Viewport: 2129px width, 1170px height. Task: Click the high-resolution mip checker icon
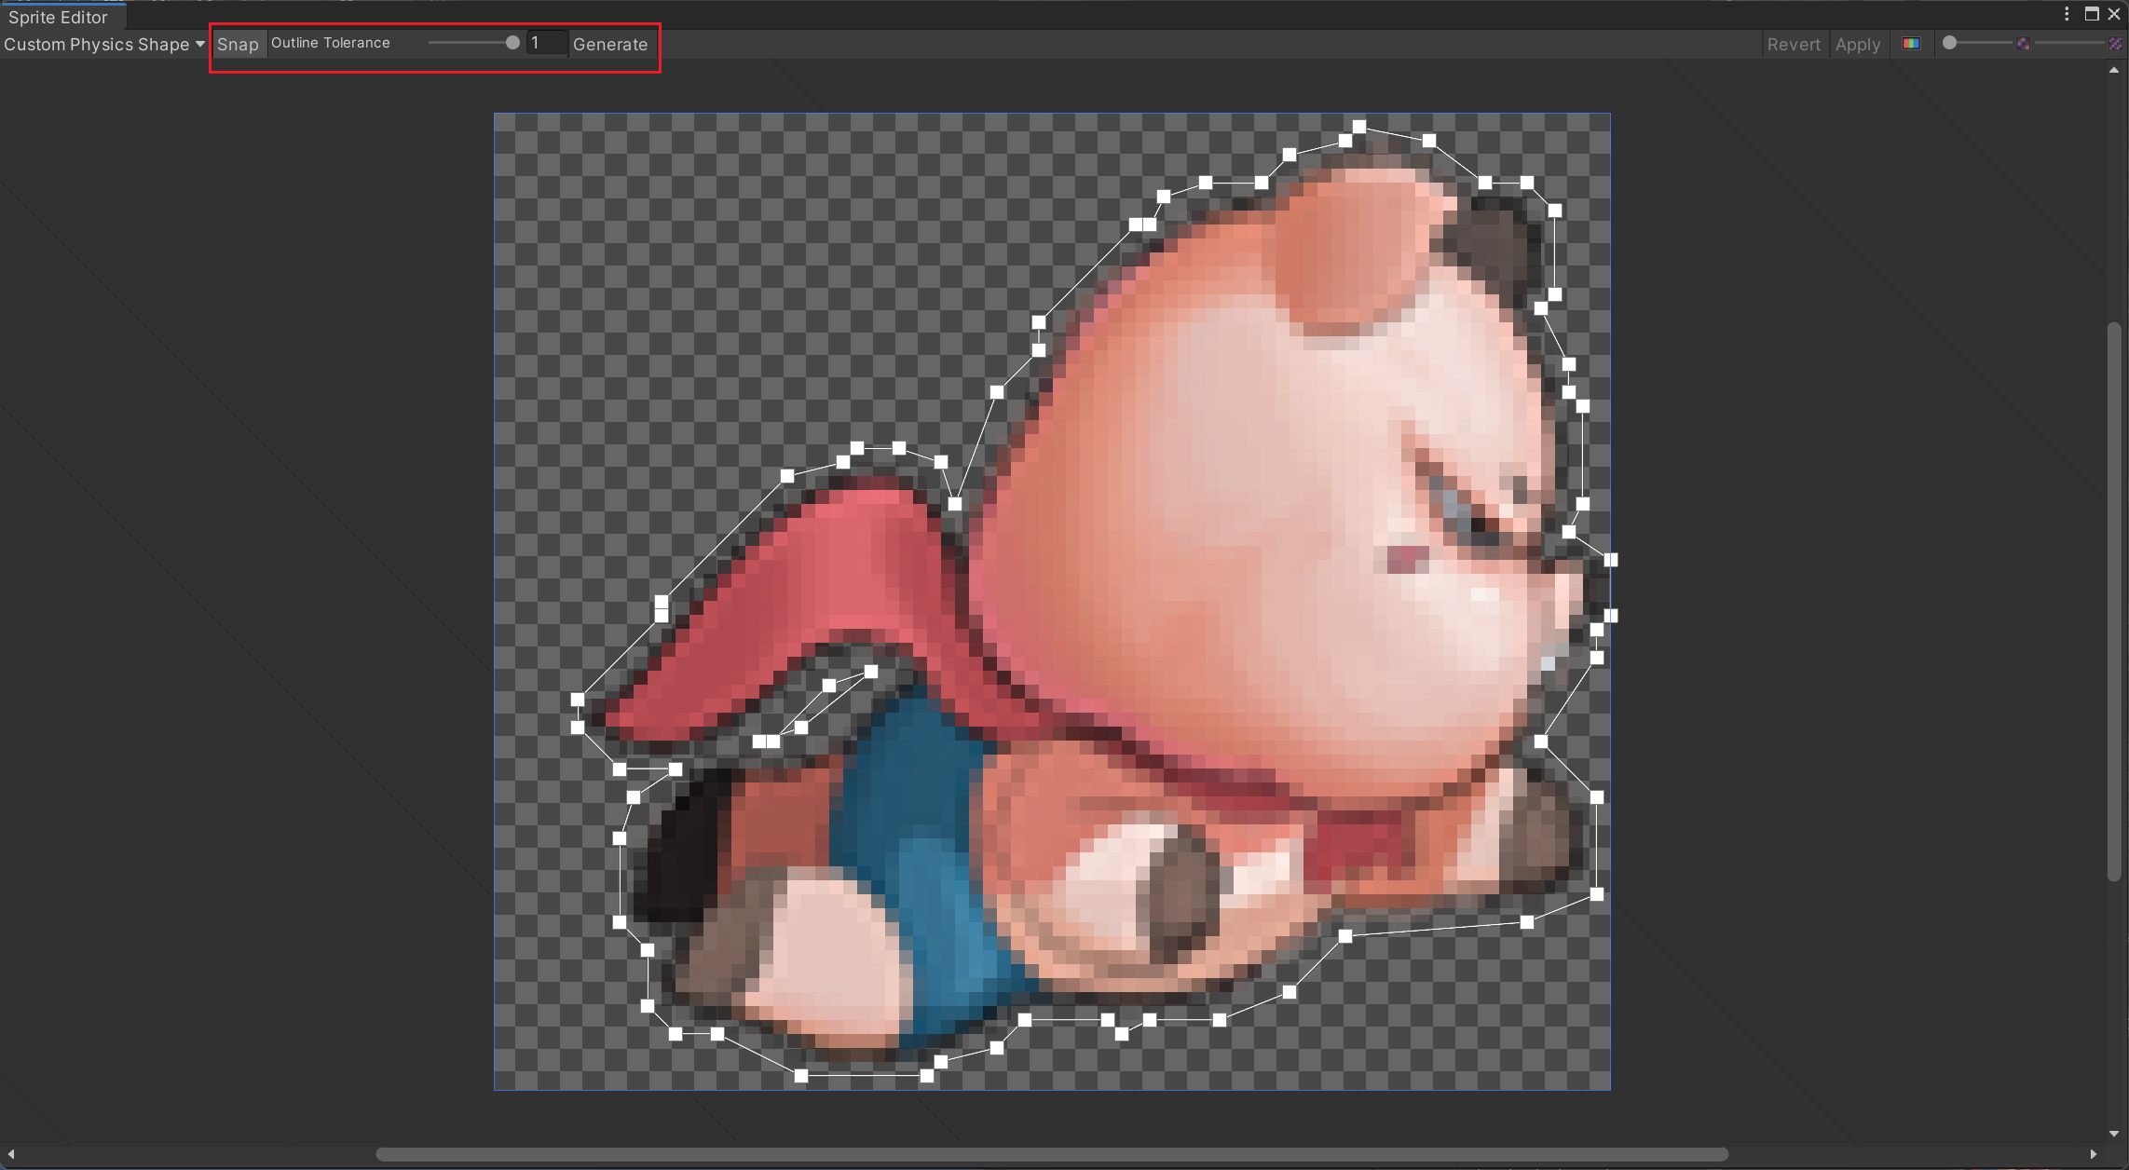pyautogui.click(x=2116, y=44)
